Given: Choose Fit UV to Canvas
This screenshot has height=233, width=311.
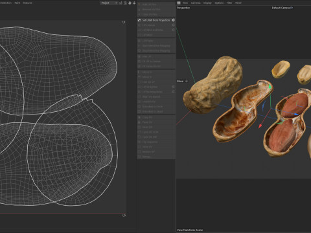Looking at the screenshot, I should [x=156, y=61].
